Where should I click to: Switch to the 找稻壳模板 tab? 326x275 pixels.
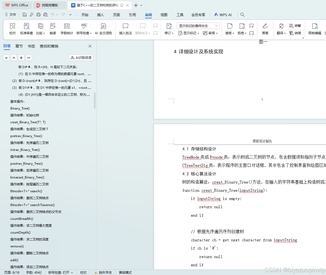pyautogui.click(x=50, y=5)
